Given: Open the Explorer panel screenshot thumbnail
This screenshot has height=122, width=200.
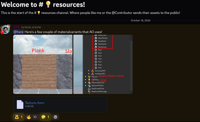Looking at the screenshot, I should 103,64.
